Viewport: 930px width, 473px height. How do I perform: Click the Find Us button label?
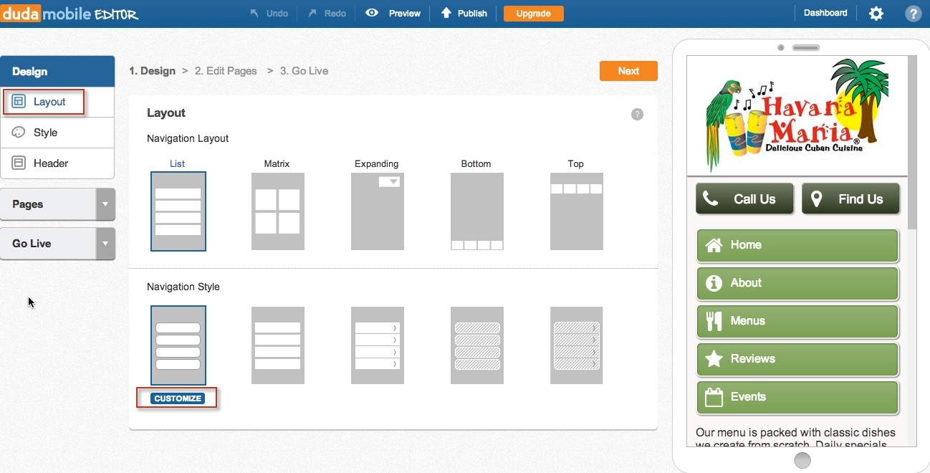coord(861,199)
